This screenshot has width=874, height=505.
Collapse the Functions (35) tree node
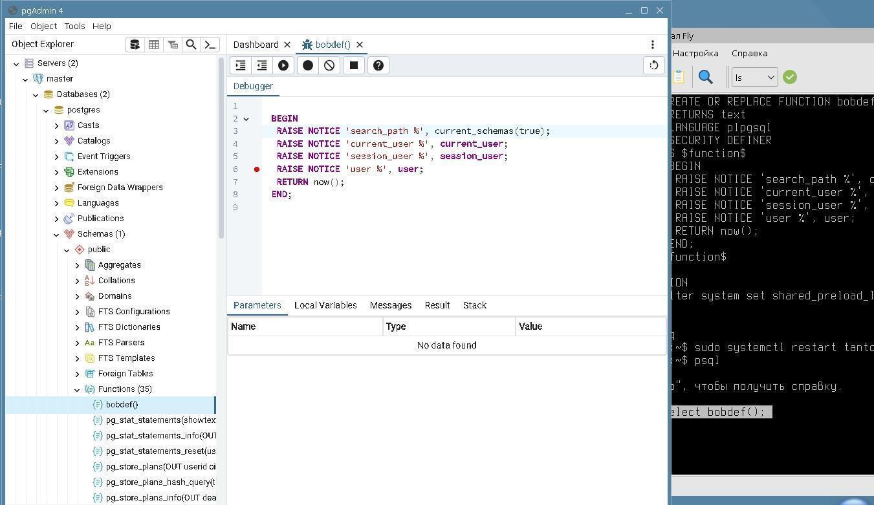pos(78,389)
